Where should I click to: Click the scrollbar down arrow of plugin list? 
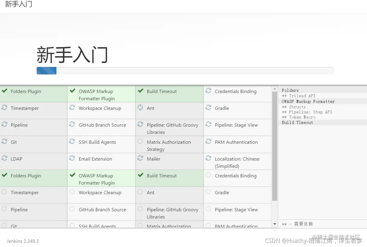275,224
